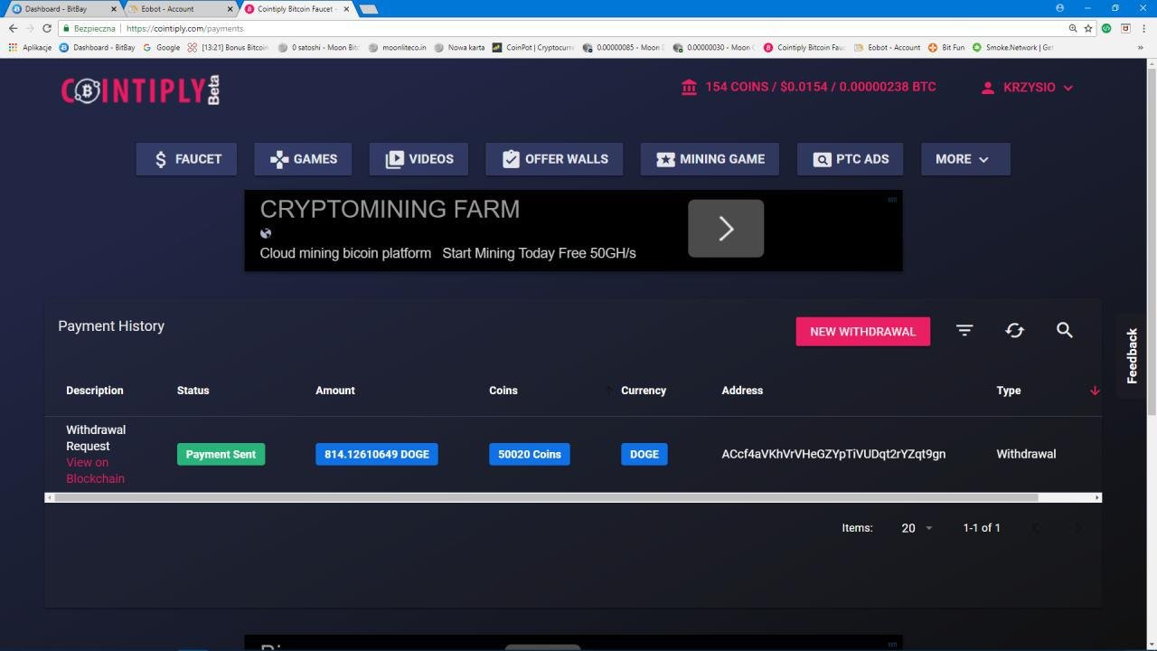
Task: Click the bank icon beside balance
Action: [689, 87]
